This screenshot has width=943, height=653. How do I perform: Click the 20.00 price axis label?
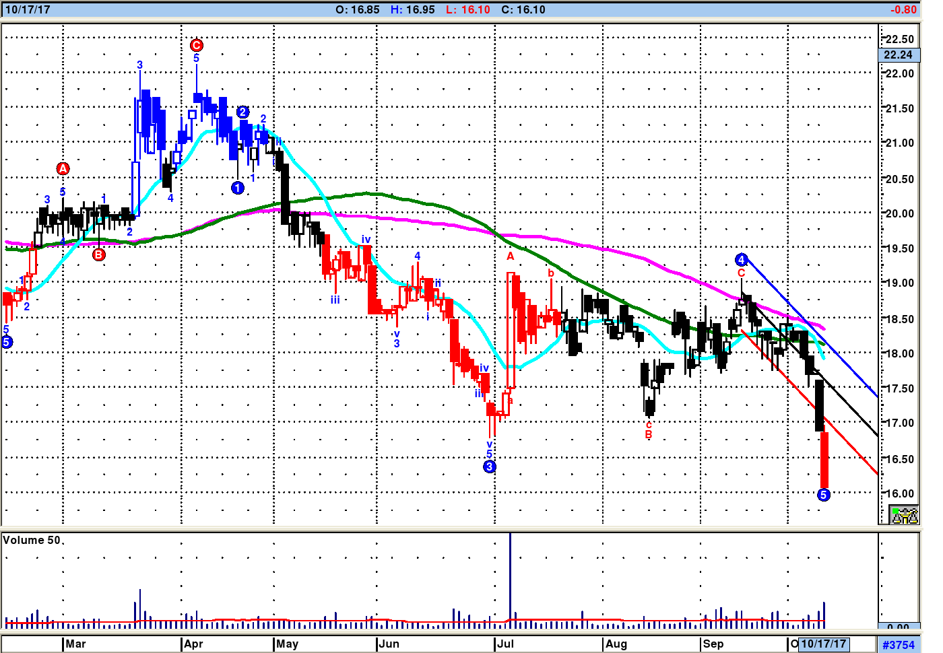900,213
